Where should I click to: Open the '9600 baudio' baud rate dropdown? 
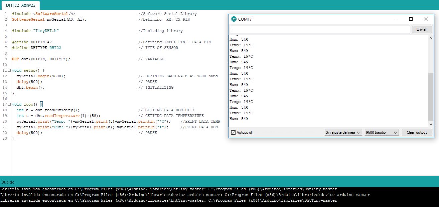(x=382, y=132)
